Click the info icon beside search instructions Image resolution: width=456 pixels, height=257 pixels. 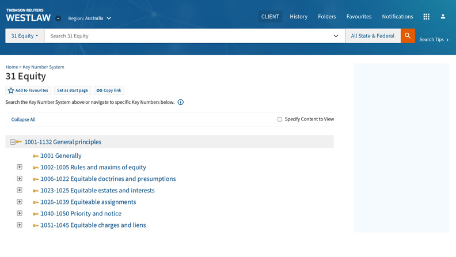181,102
